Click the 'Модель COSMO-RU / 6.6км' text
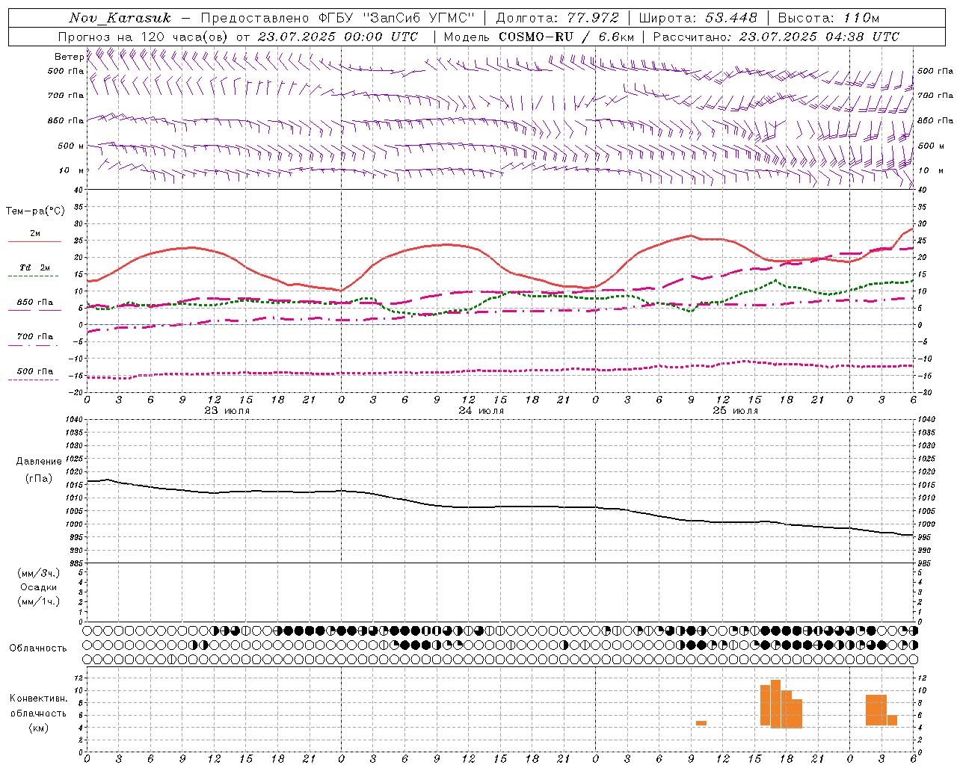Viewport: 957px width, 765px height. (x=539, y=37)
